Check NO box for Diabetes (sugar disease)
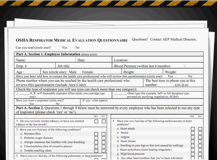Image resolution: width=217 pixels, height=160 pixels. (x=104, y=138)
